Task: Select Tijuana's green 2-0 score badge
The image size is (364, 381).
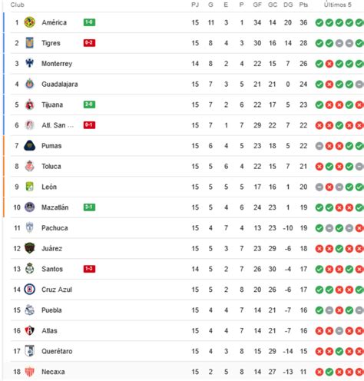Action: pyautogui.click(x=89, y=104)
